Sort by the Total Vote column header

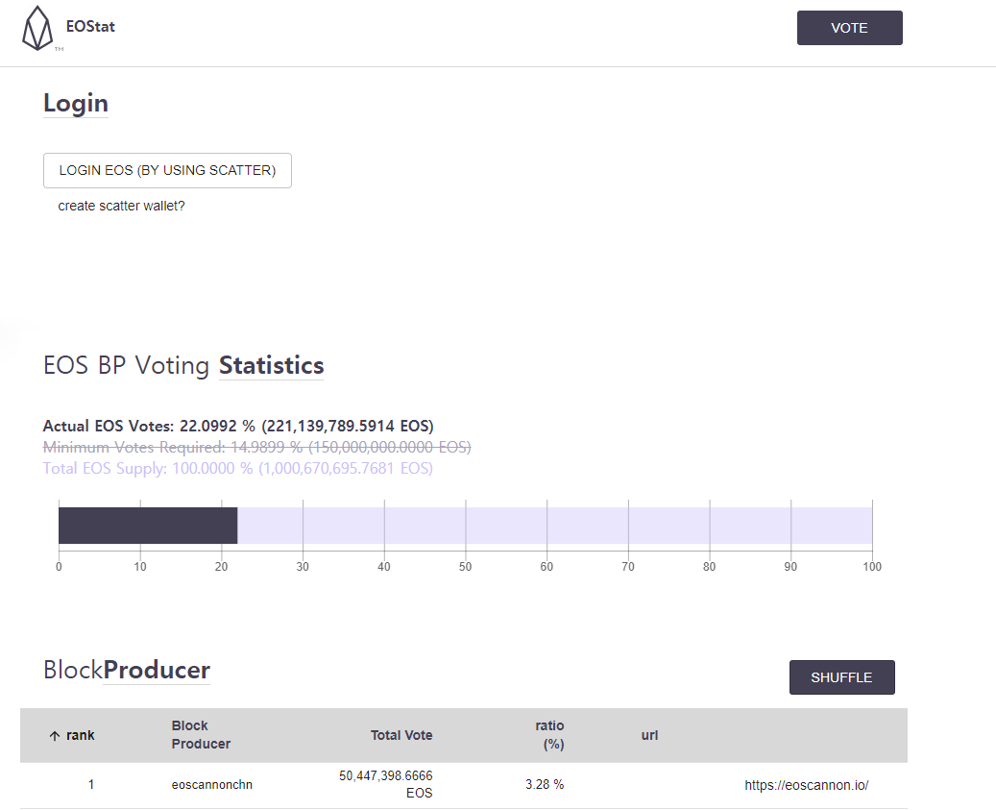[401, 735]
